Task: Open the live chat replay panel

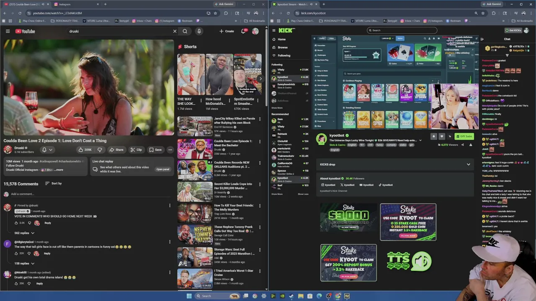Action: [163, 169]
